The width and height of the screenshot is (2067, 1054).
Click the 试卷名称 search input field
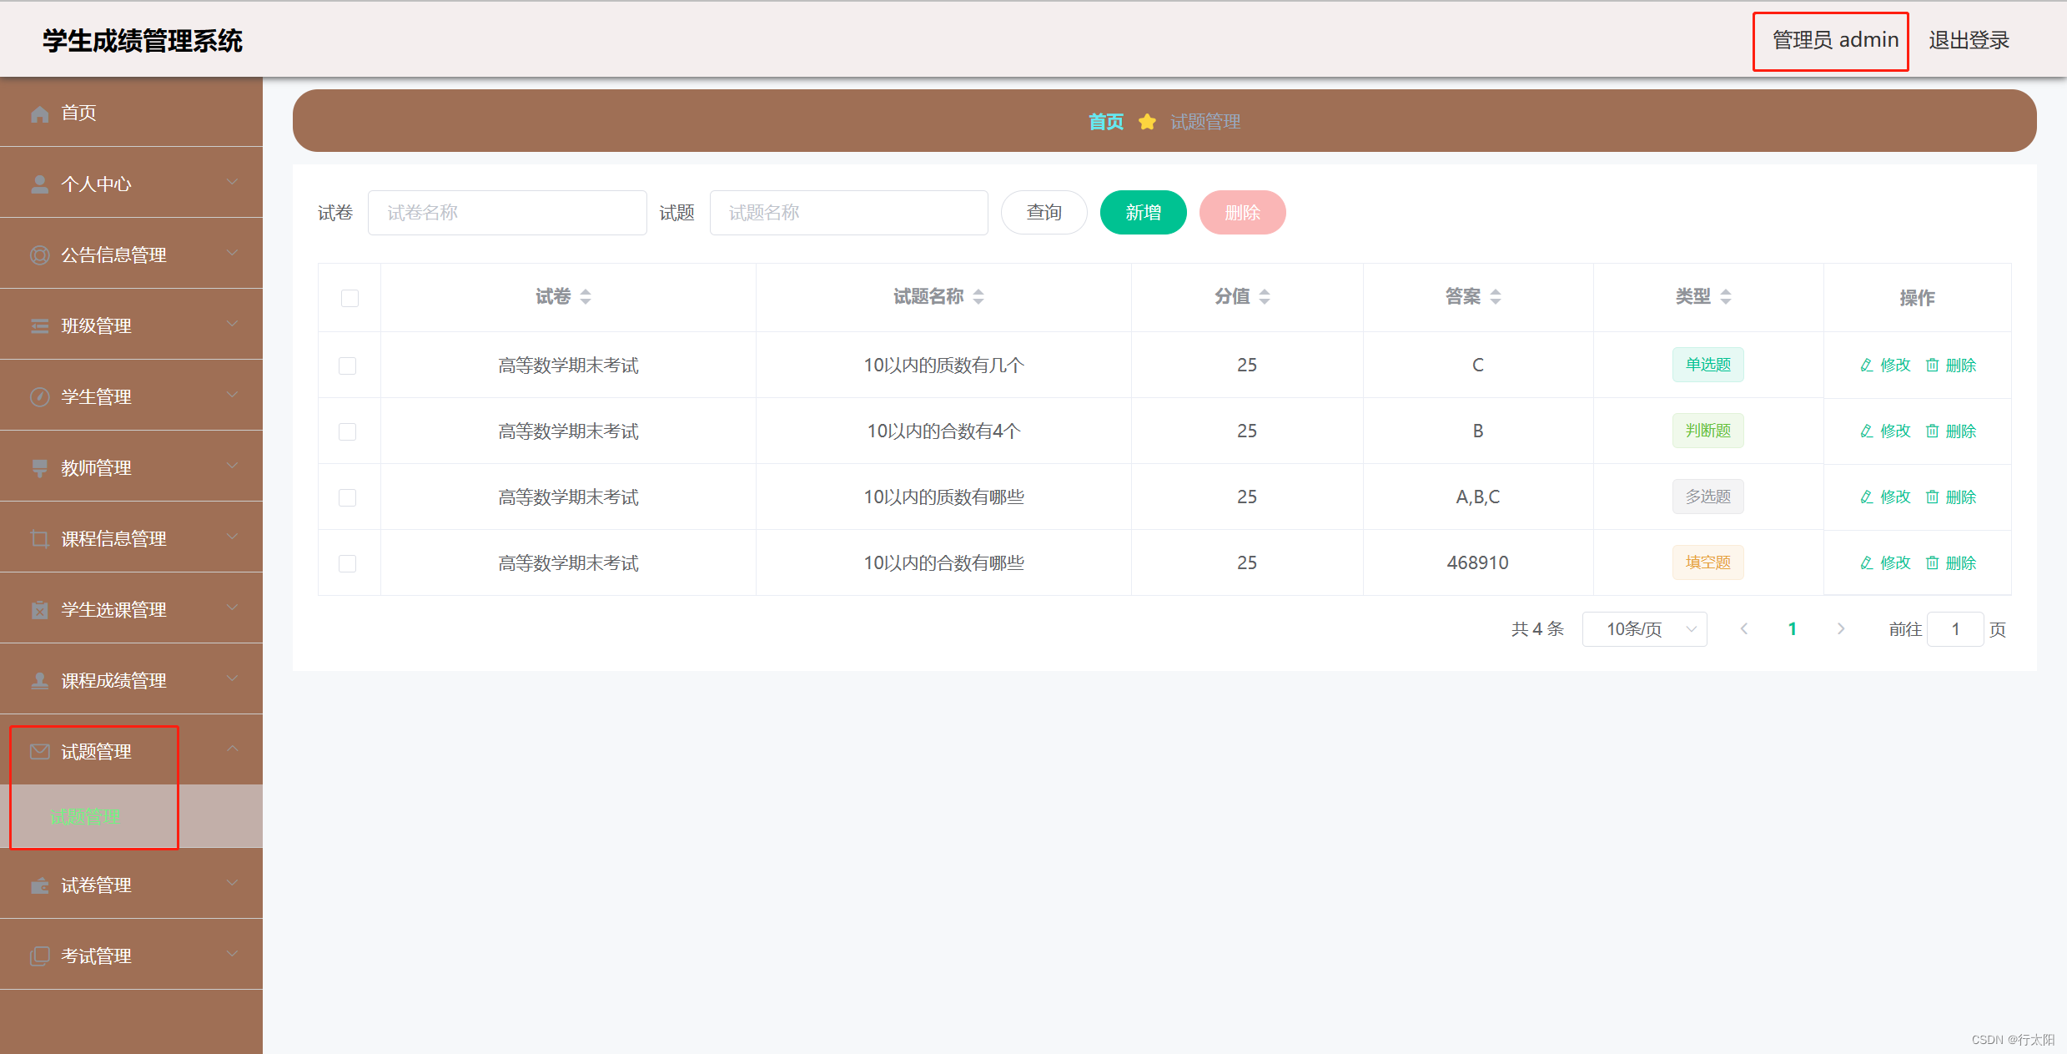[x=507, y=212]
